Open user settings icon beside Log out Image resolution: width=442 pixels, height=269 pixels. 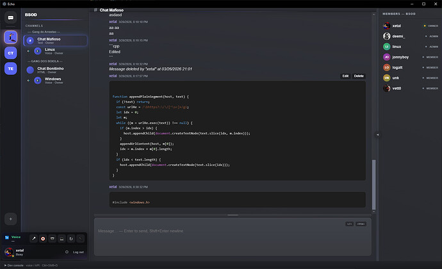coord(67,252)
